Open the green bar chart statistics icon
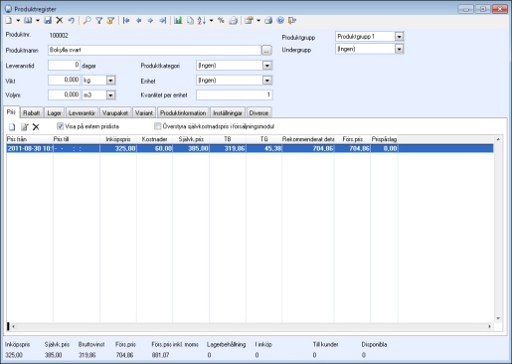The image size is (512, 364). click(x=178, y=21)
